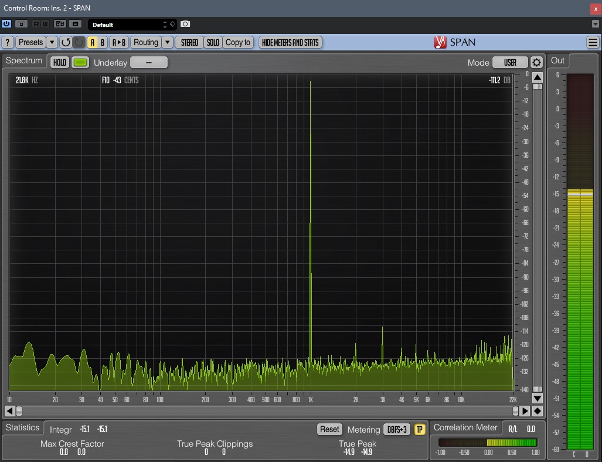Enable the W write automation button

(x=45, y=24)
